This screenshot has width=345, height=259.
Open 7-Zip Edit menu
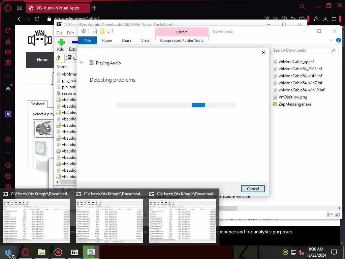tap(70, 33)
